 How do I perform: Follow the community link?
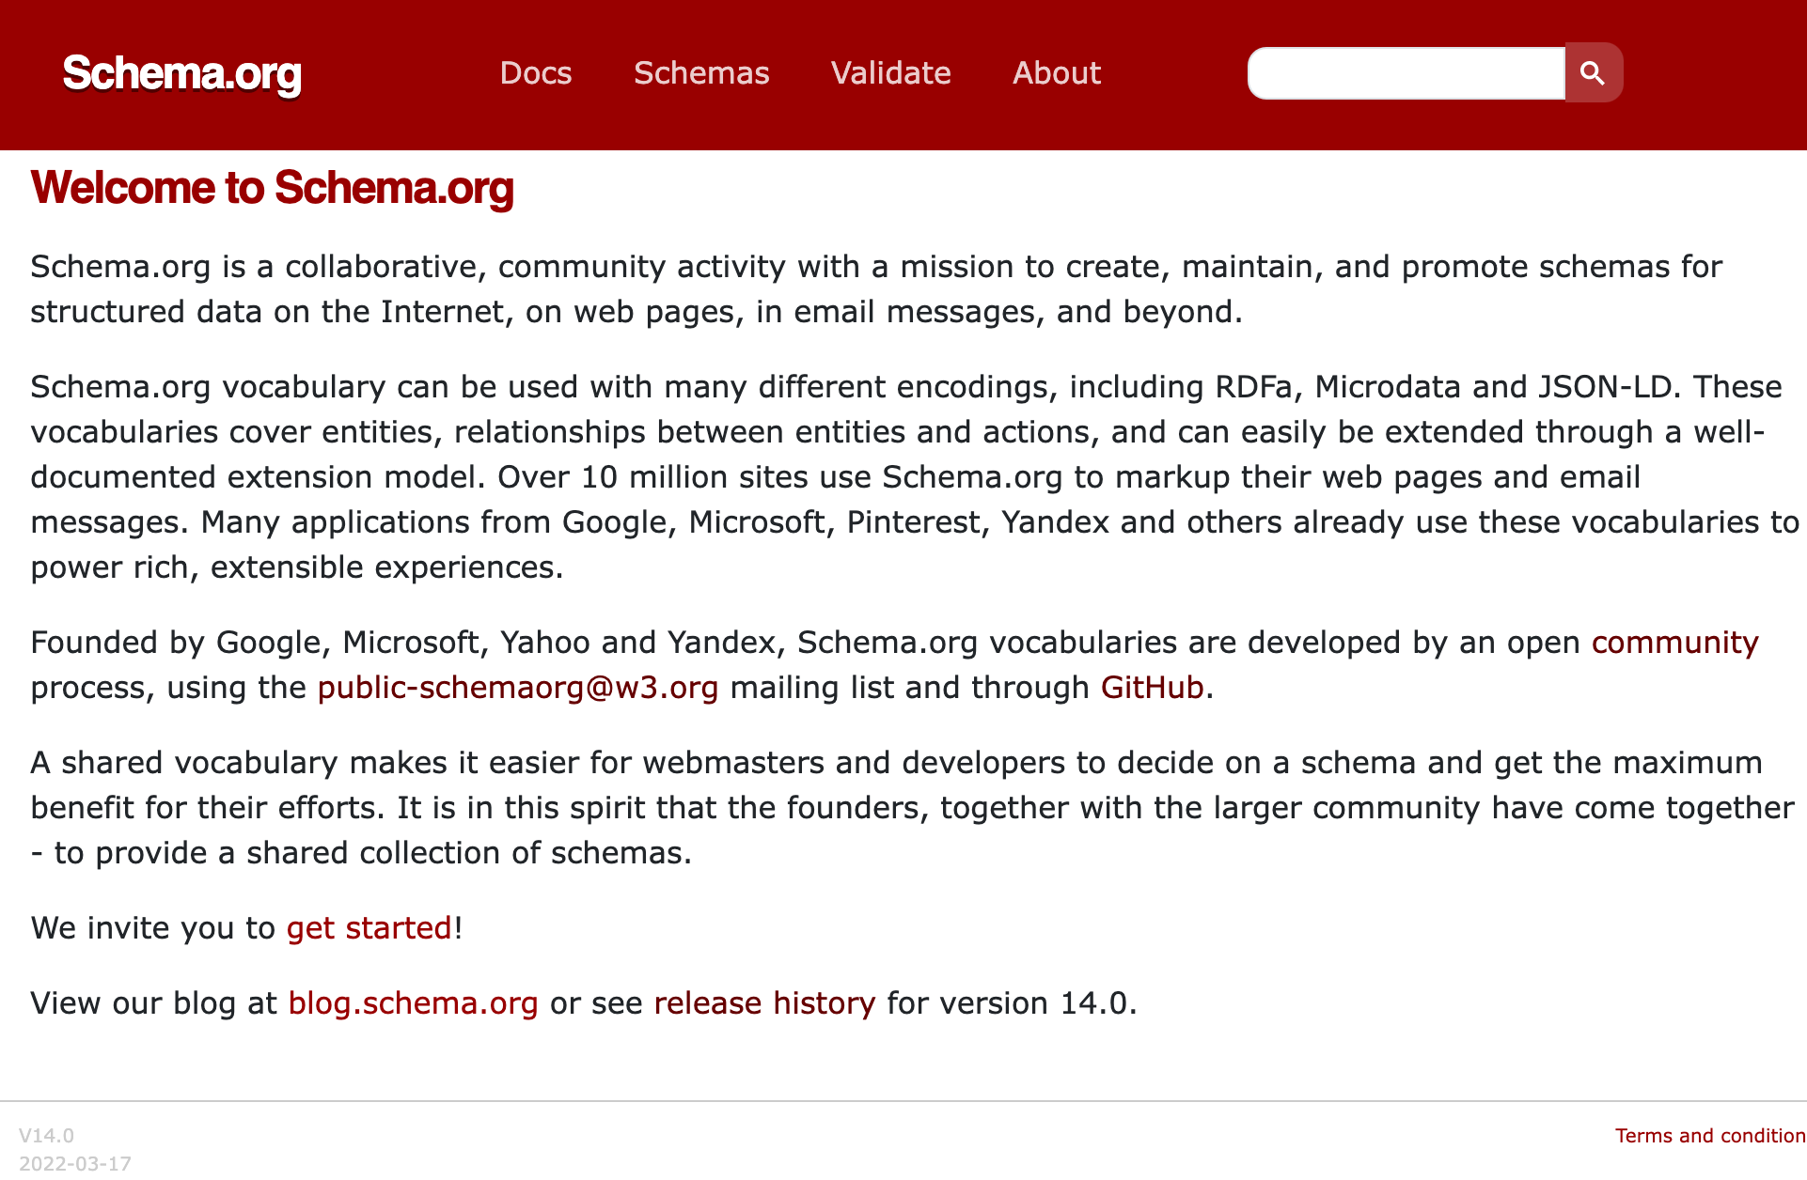[x=1674, y=643]
